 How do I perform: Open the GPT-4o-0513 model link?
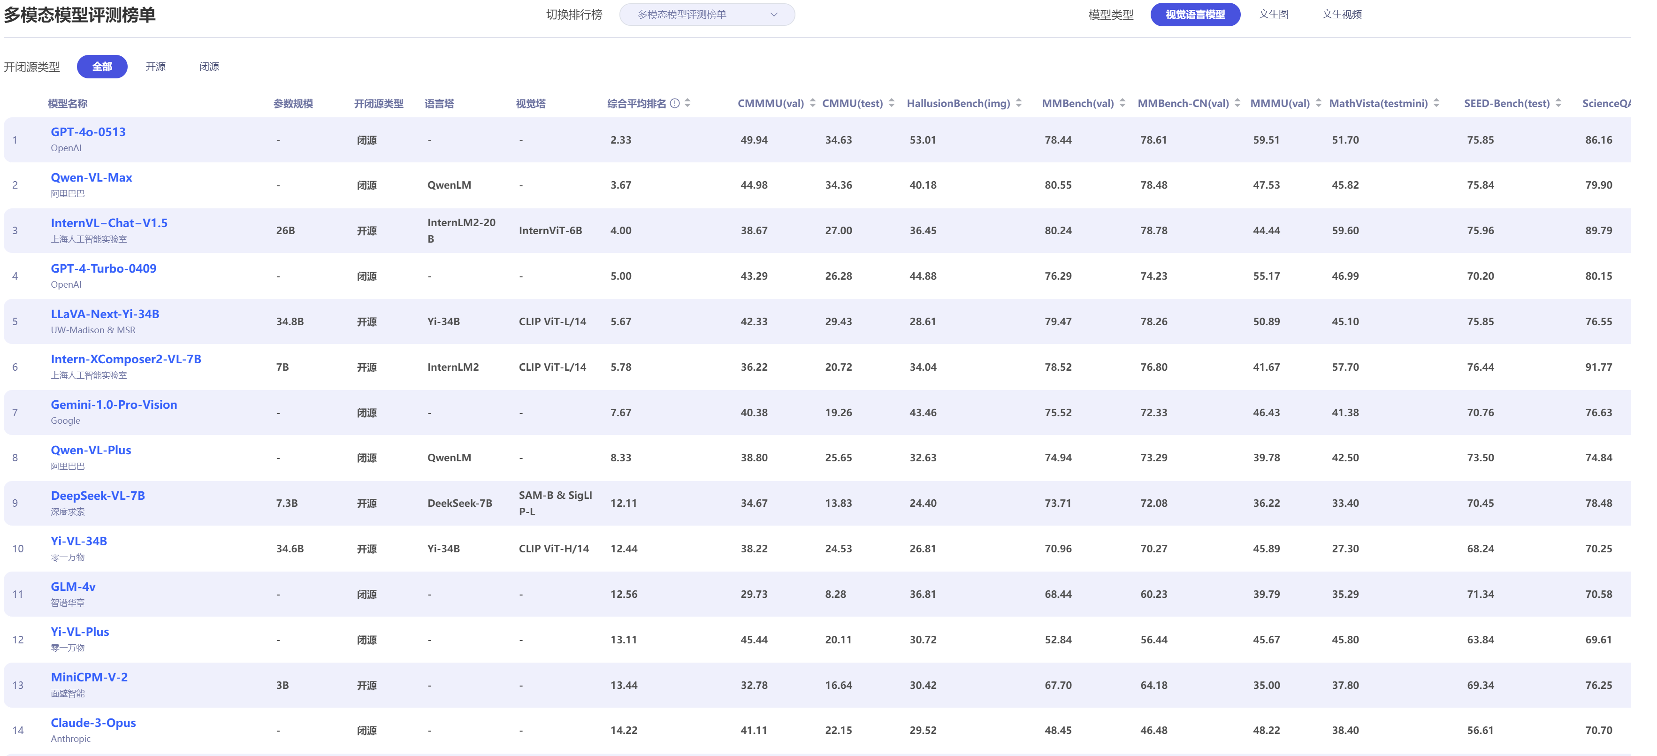pyautogui.click(x=88, y=132)
